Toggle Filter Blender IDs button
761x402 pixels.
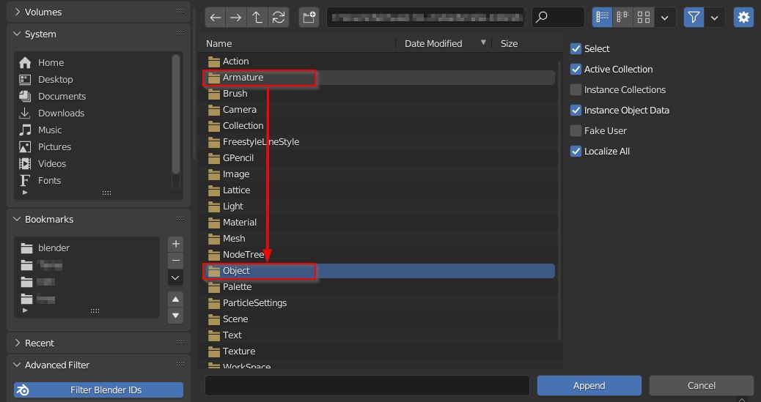click(98, 390)
